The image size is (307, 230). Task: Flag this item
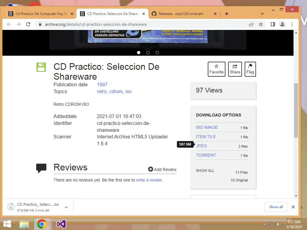pos(250,69)
